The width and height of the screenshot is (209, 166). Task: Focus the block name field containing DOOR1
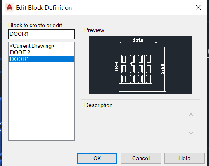click(41, 34)
